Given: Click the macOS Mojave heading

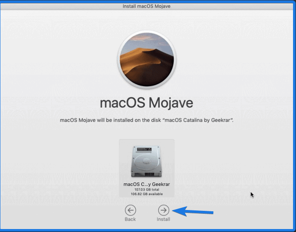Looking at the screenshot, I should tap(146, 103).
